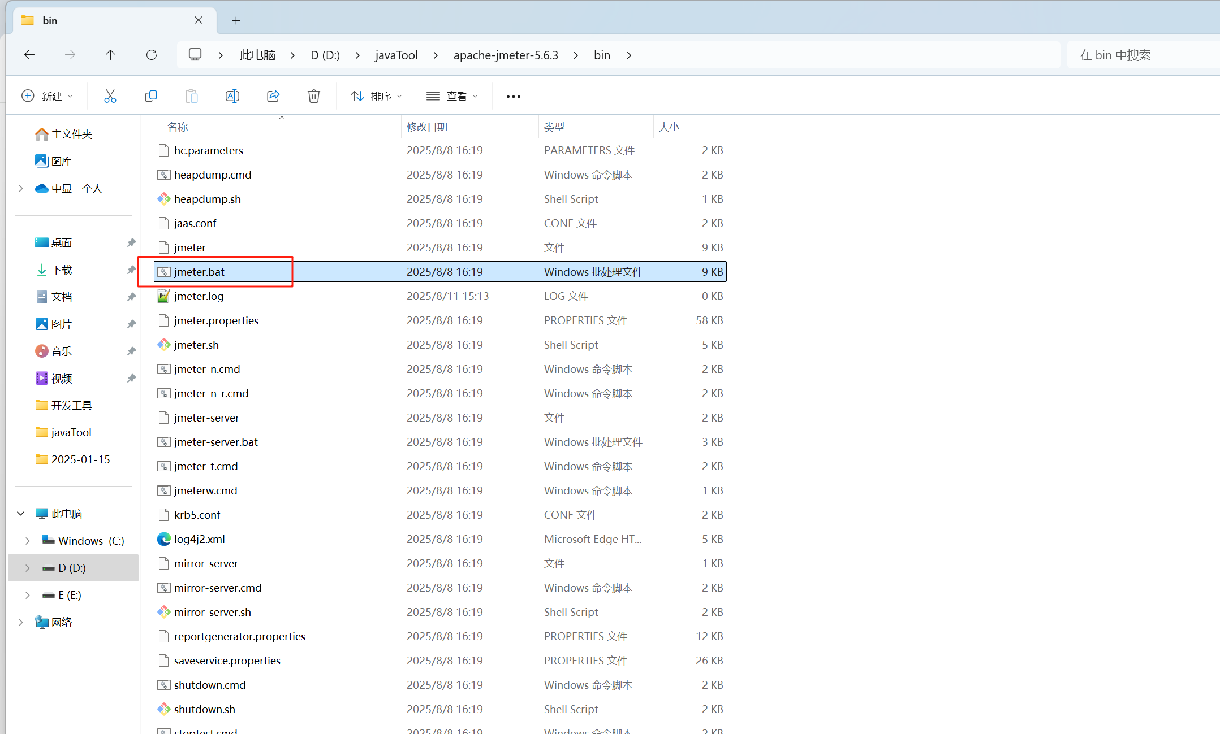Screen dimensions: 1220x734
Task: Open the 查看 view options dropdown
Action: pyautogui.click(x=452, y=96)
